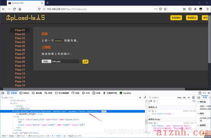Toggle .hov pseudo-class panel
The width and height of the screenshot is (211, 138).
click(179, 98)
